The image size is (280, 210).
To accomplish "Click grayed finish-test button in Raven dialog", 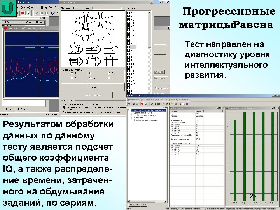I will pyautogui.click(x=93, y=95).
